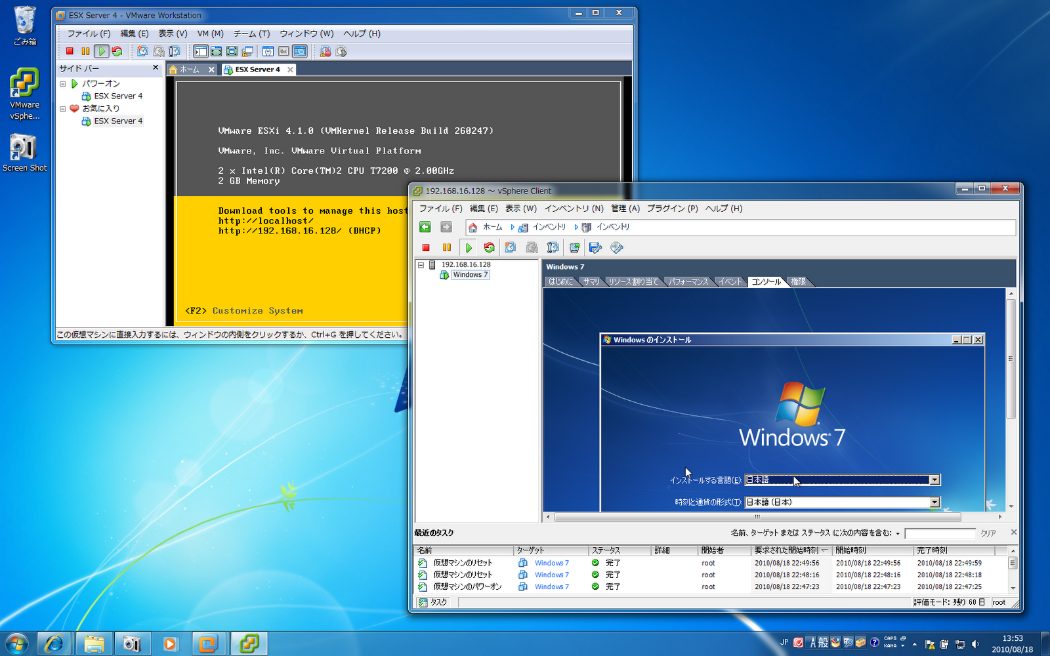This screenshot has height=656, width=1050.
Task: Open the IME KANA options arrow
Action: coord(903,646)
